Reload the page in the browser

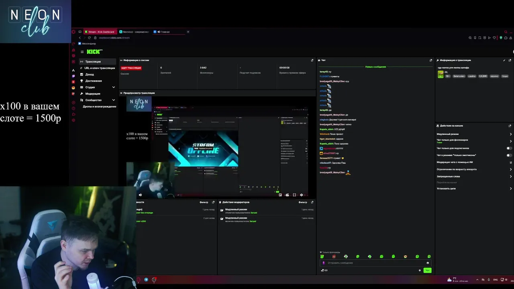coord(89,38)
